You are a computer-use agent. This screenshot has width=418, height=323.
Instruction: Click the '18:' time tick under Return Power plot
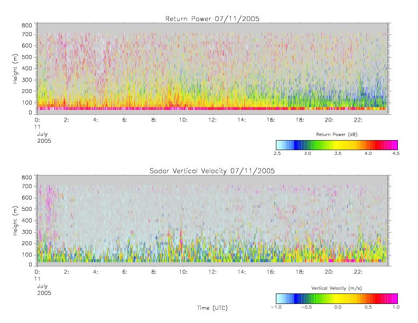point(300,120)
